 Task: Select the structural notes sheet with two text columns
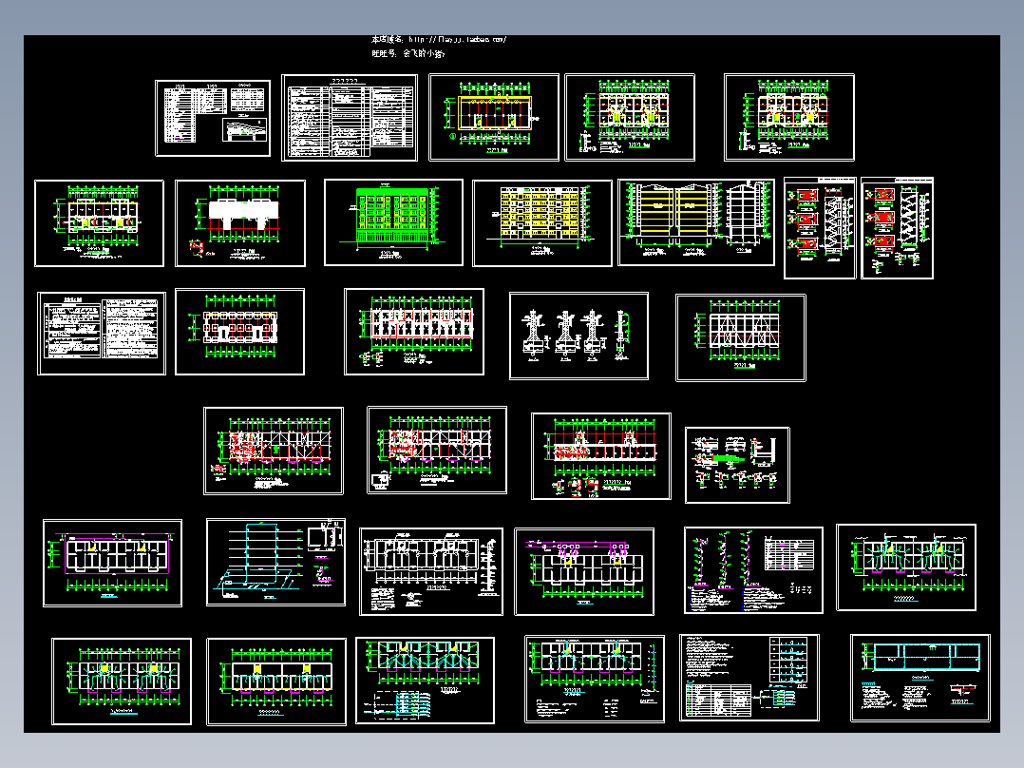tap(102, 334)
